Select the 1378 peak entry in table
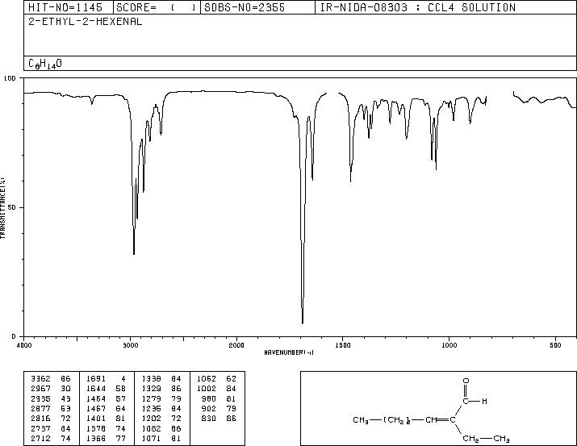The height and width of the screenshot is (446, 577). point(107,429)
